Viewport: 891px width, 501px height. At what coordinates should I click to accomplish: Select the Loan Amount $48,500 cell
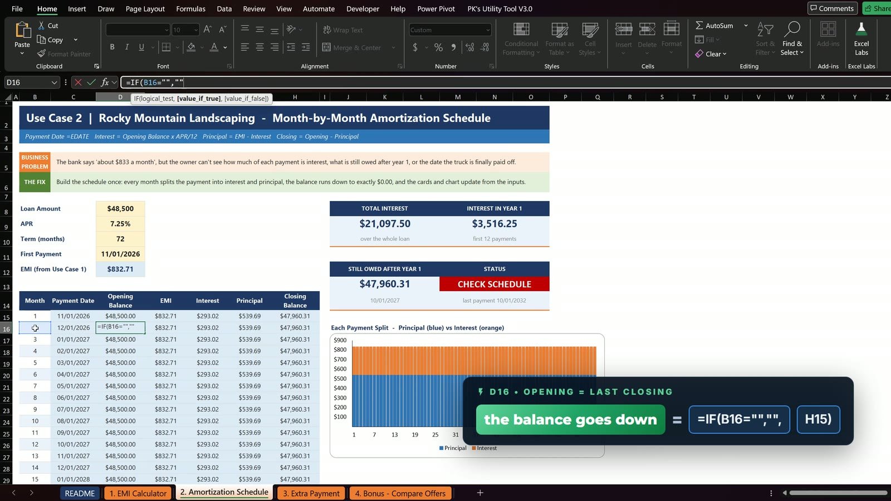point(120,209)
